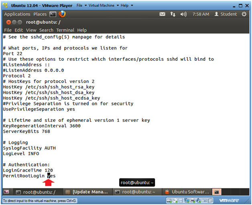Image resolution: width=252 pixels, height=205 pixels.
Task: Click the VMware window resize grip
Action: pyautogui.click(x=247, y=201)
